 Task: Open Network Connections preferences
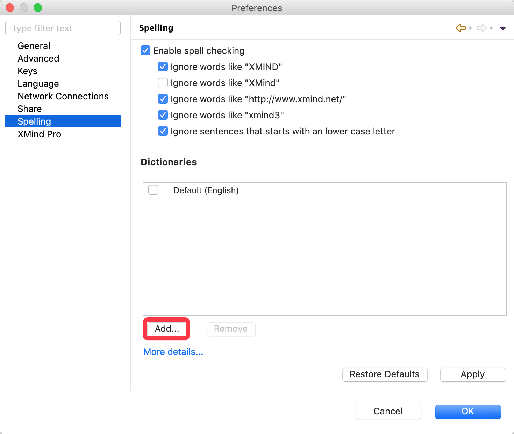coord(63,96)
